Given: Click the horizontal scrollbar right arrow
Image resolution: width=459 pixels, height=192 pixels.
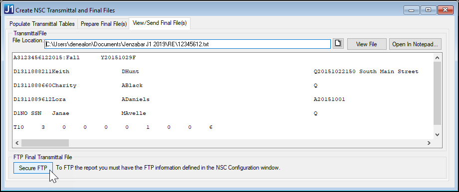Looking at the screenshot, I should click(429, 143).
